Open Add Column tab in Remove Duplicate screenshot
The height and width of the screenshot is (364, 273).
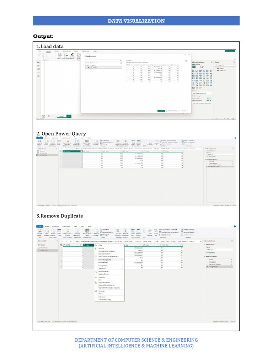pos(66,226)
